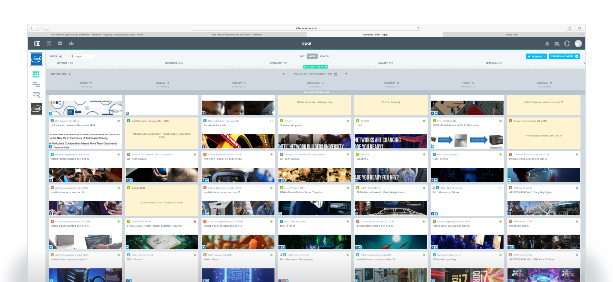Select the blue Intel workspace logo

point(36,59)
